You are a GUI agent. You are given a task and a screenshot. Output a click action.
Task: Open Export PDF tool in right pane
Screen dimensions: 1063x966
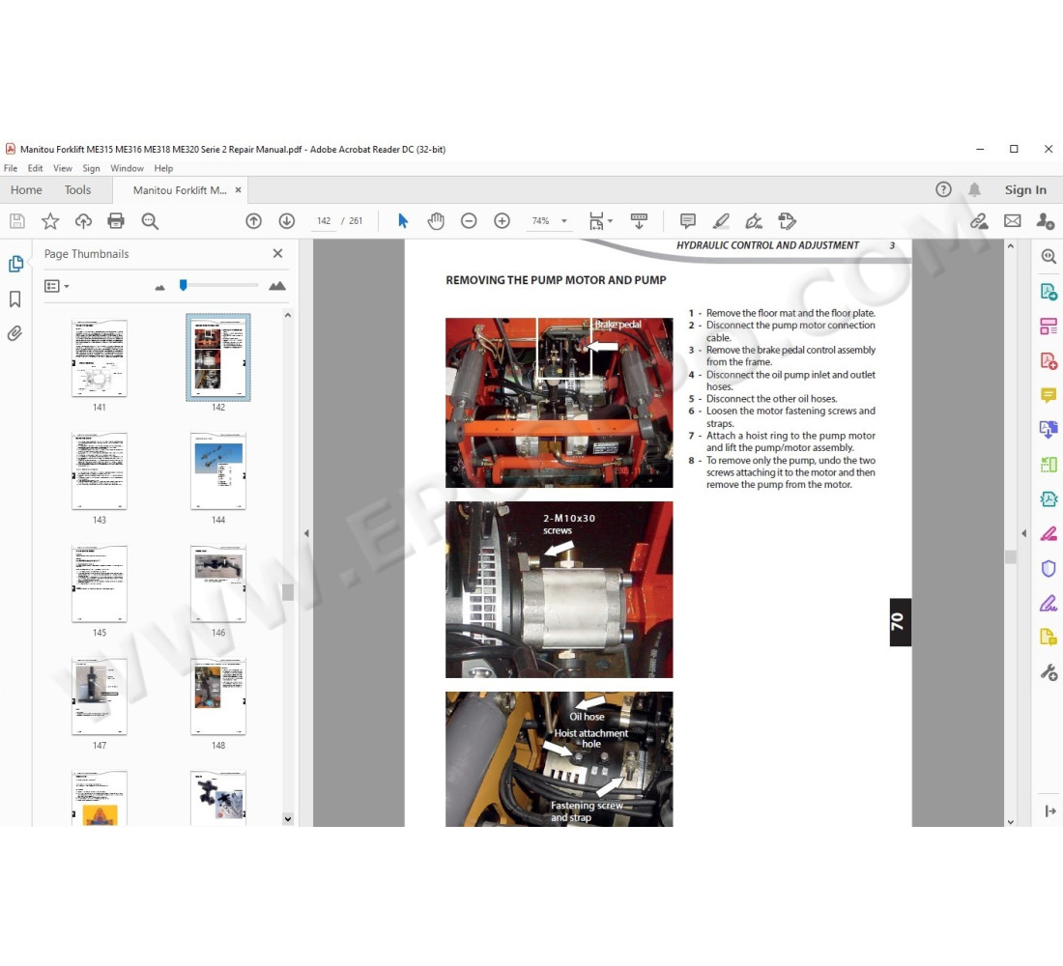(x=1049, y=292)
